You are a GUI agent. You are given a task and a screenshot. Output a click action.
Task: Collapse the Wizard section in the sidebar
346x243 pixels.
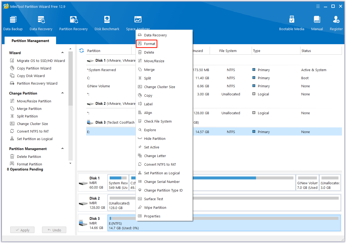pos(63,53)
